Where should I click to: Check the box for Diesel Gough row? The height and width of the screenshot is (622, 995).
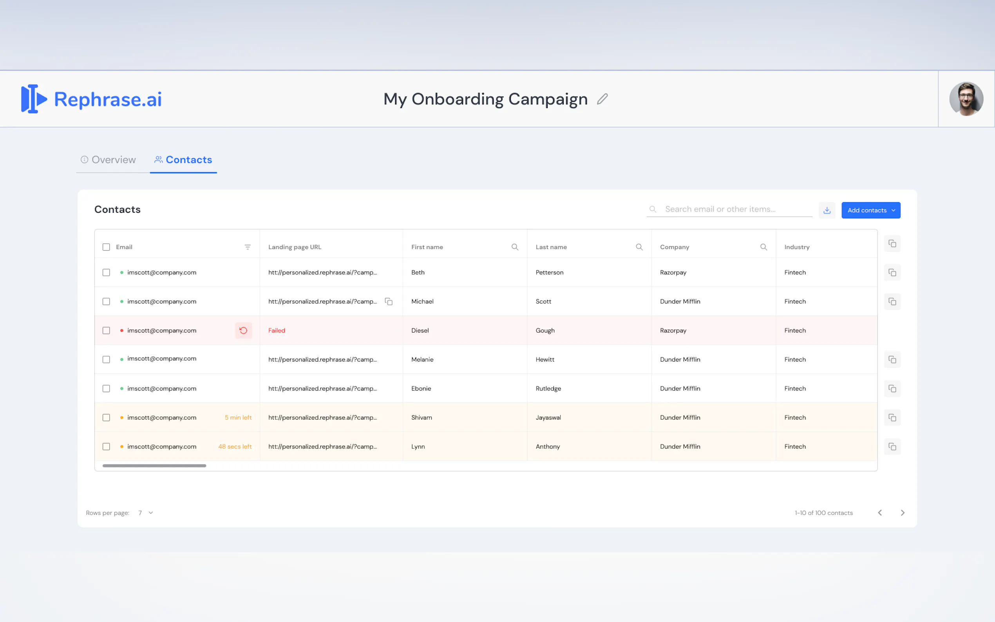[x=106, y=330]
